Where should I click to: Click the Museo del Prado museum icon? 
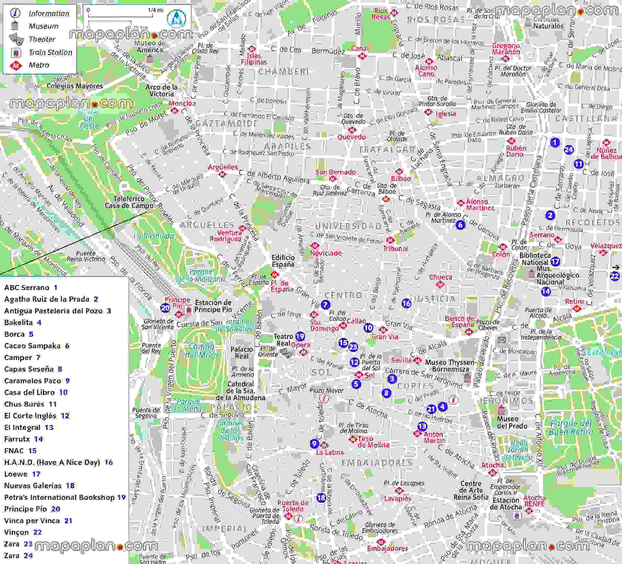(x=501, y=411)
